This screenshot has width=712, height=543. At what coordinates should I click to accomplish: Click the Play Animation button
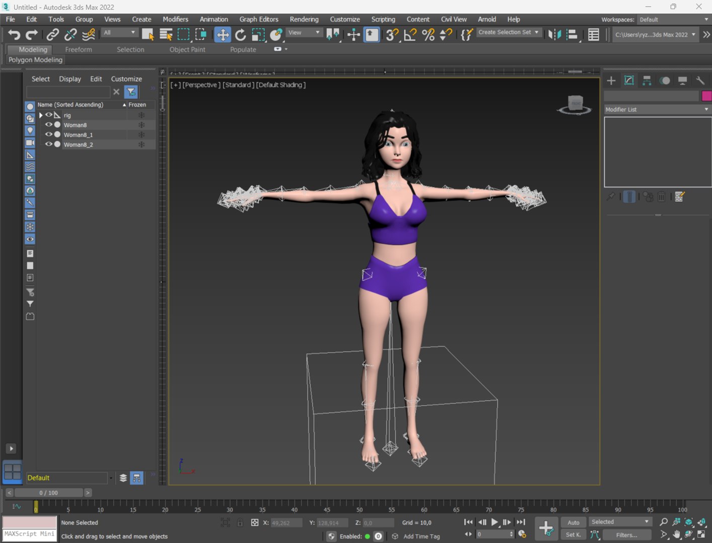click(x=494, y=522)
